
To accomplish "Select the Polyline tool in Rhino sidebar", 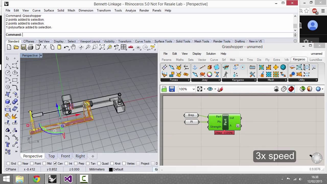I will (x=8, y=66).
